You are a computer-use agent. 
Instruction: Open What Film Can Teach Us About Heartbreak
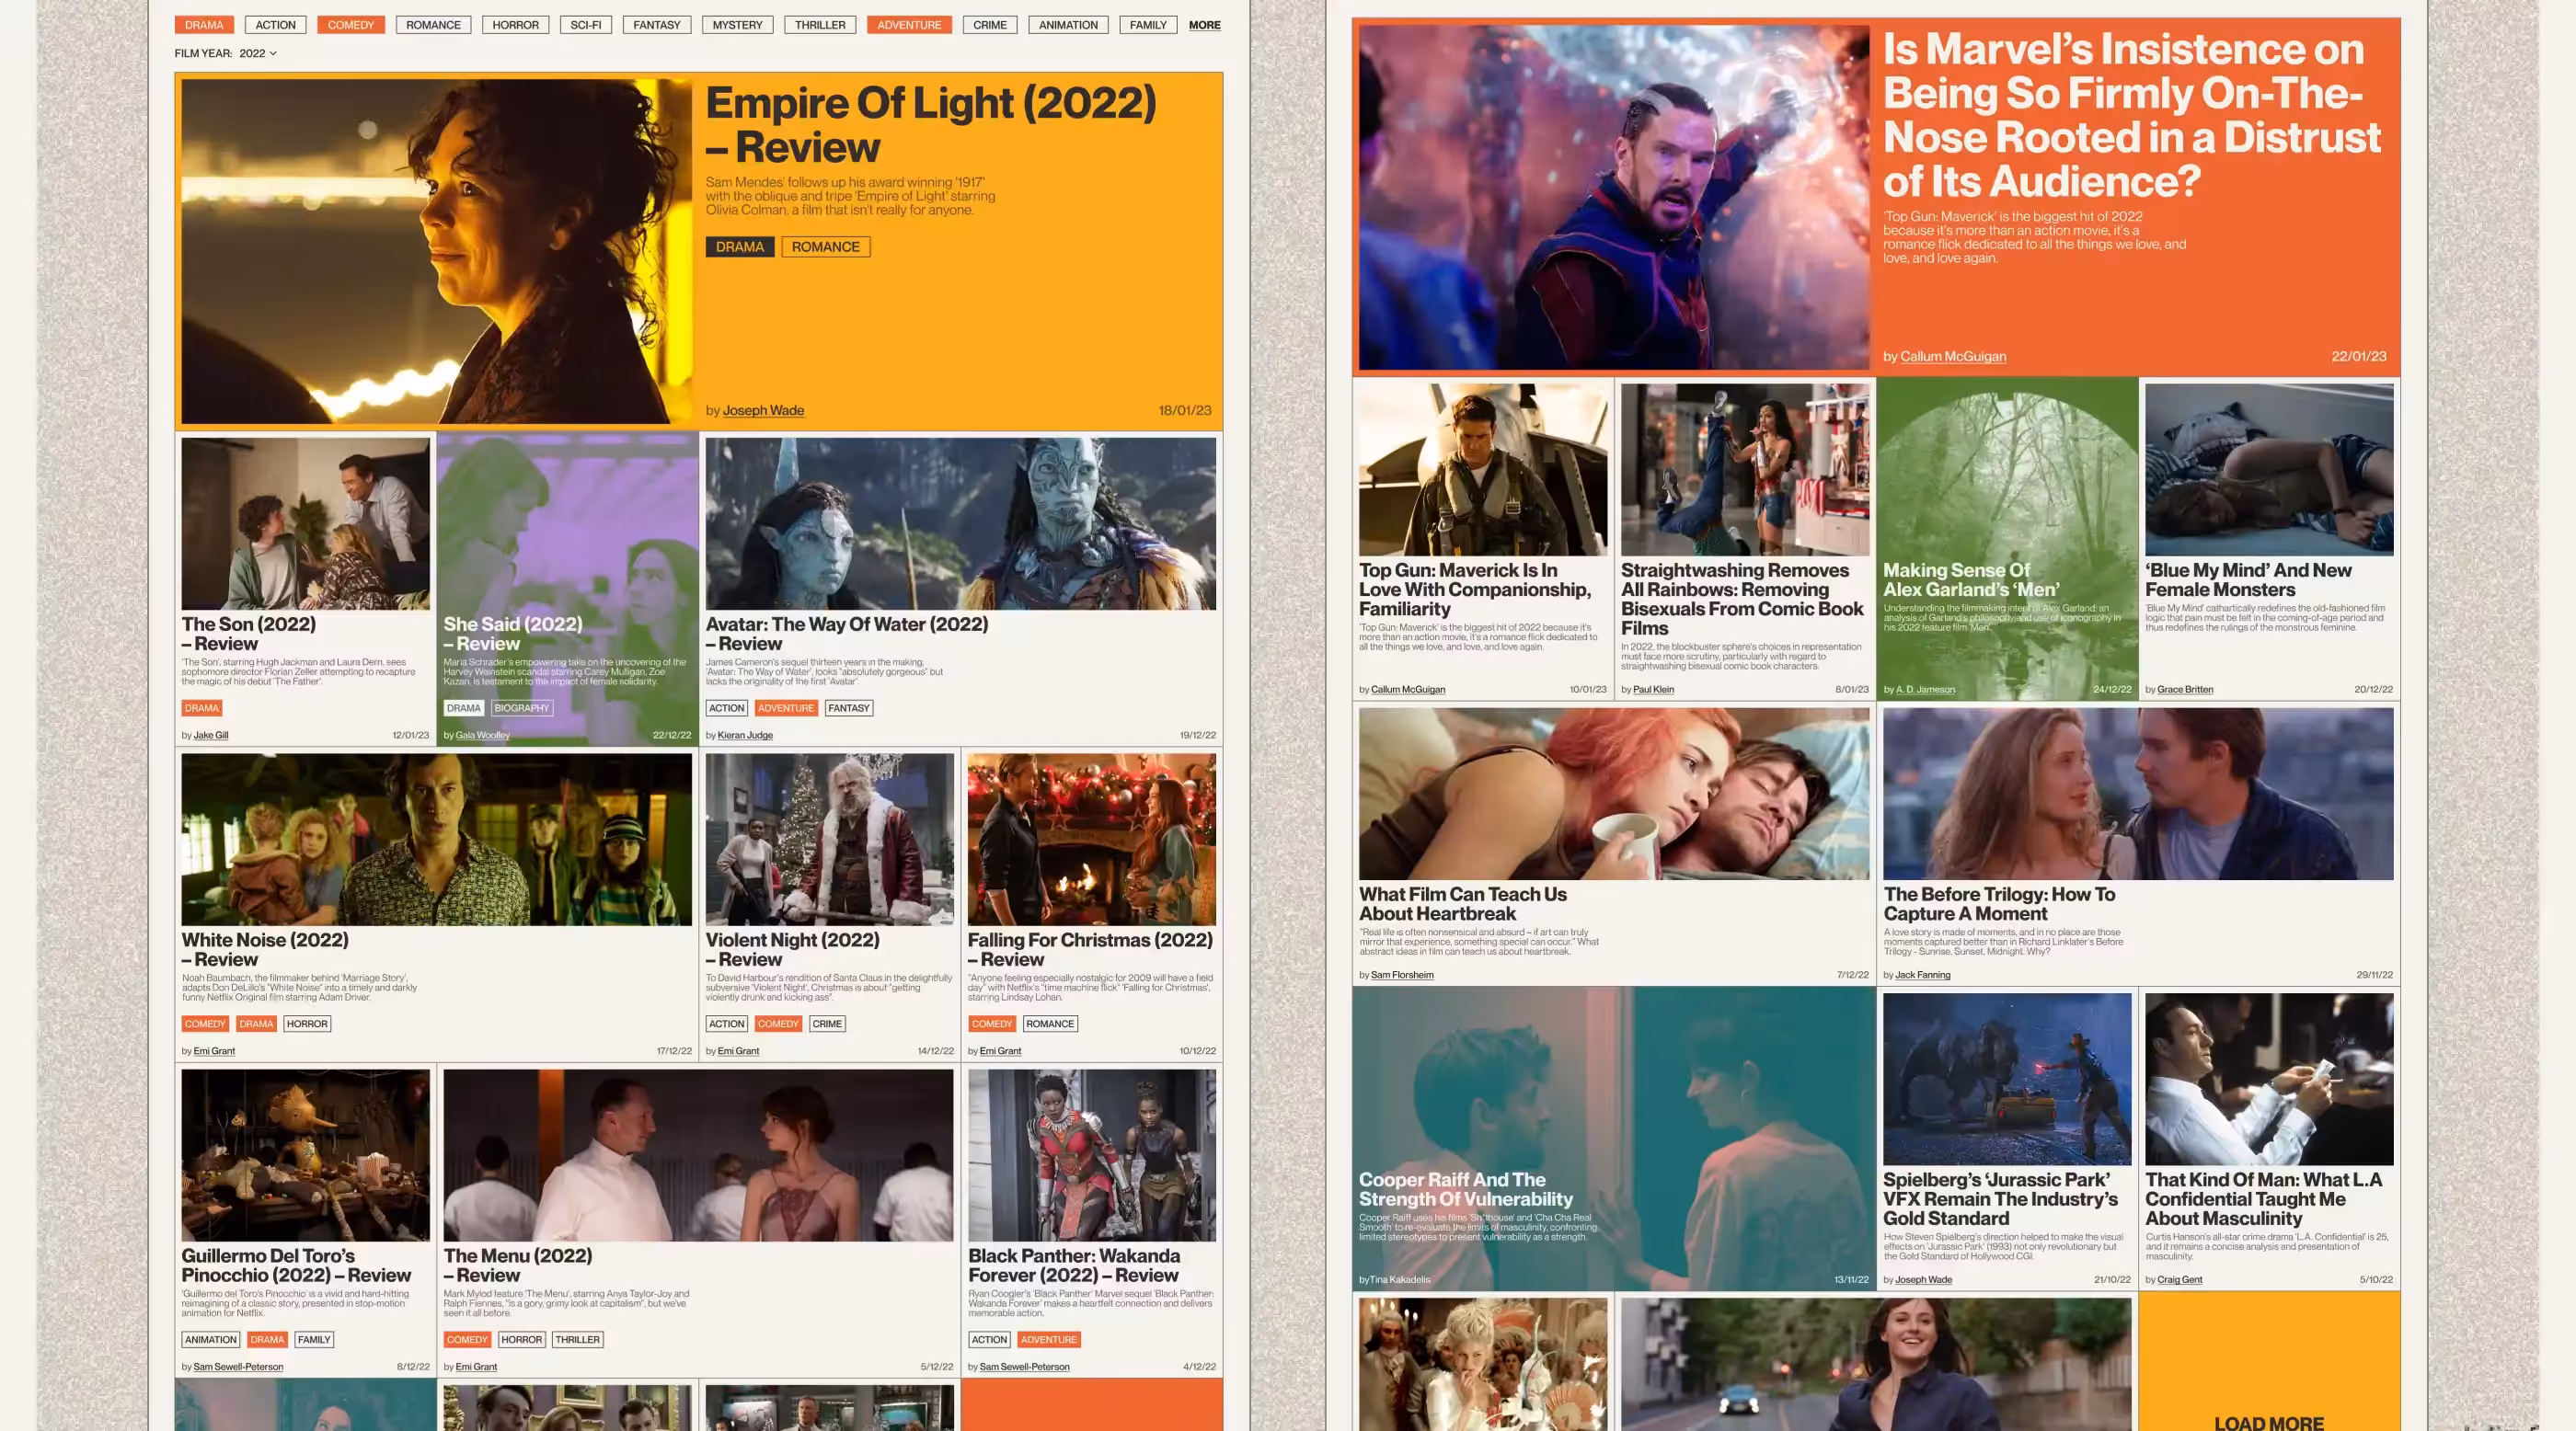(1463, 904)
